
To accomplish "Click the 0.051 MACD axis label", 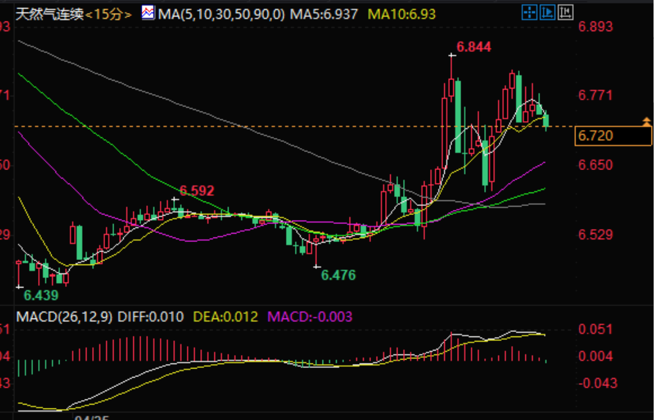I will pos(595,329).
